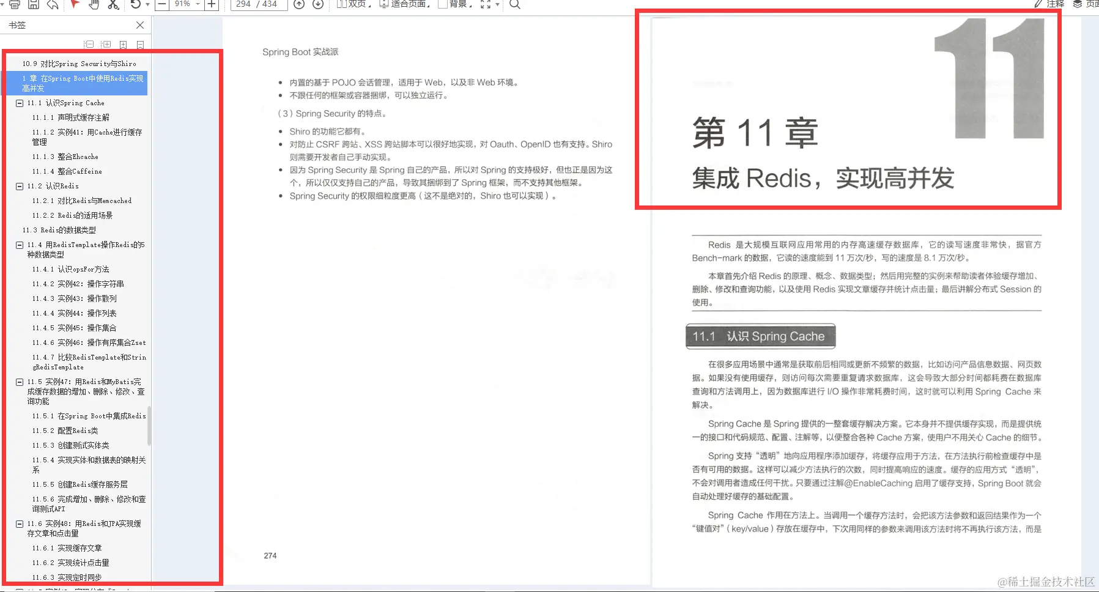Open bookmark 11.3 Redis的数据类型
This screenshot has height=592, width=1099.
click(59, 230)
